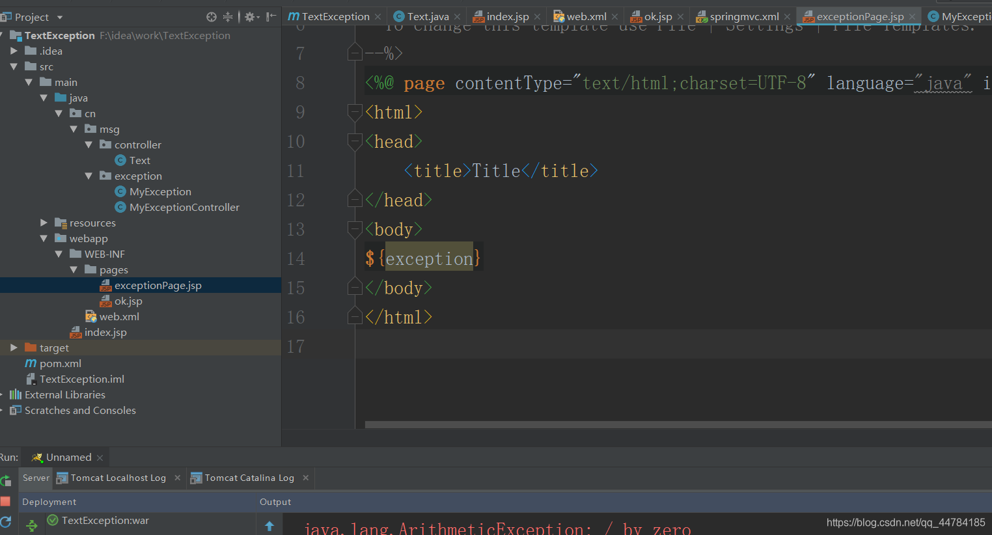The image size is (992, 535).
Task: Close the Tomcat Localhost Log tab
Action: pos(177,478)
